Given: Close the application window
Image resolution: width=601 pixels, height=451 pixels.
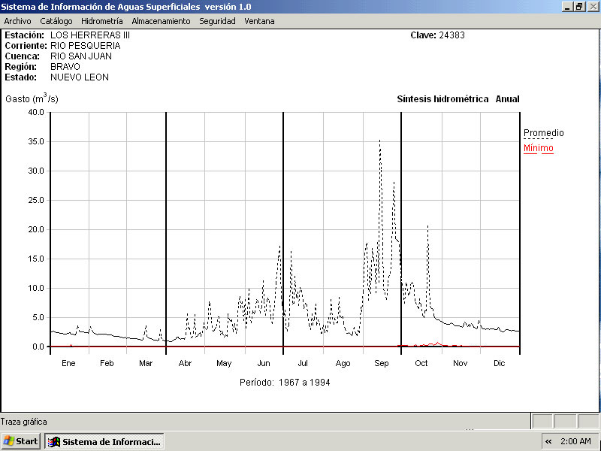Looking at the screenshot, I should (592, 6).
